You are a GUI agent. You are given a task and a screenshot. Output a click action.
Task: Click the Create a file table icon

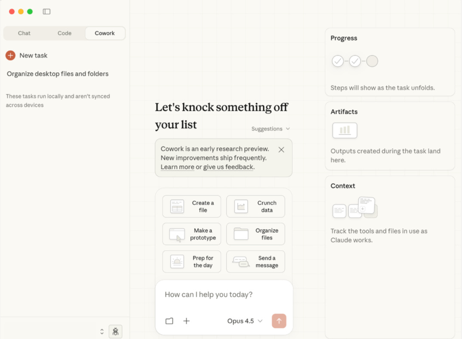point(177,206)
